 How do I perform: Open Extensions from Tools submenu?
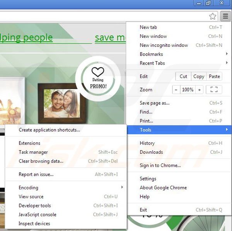(x=66, y=143)
